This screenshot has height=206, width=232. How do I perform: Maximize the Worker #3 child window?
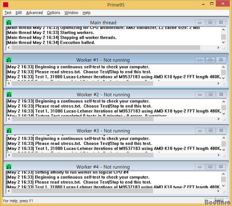point(211,130)
